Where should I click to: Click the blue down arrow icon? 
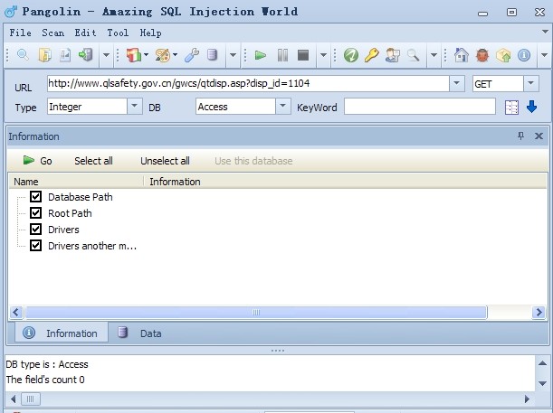coord(532,107)
